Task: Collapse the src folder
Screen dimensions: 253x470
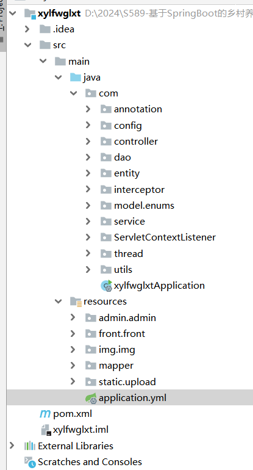Action: (28, 45)
